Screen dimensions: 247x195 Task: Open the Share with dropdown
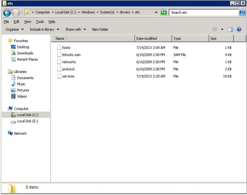click(x=76, y=30)
